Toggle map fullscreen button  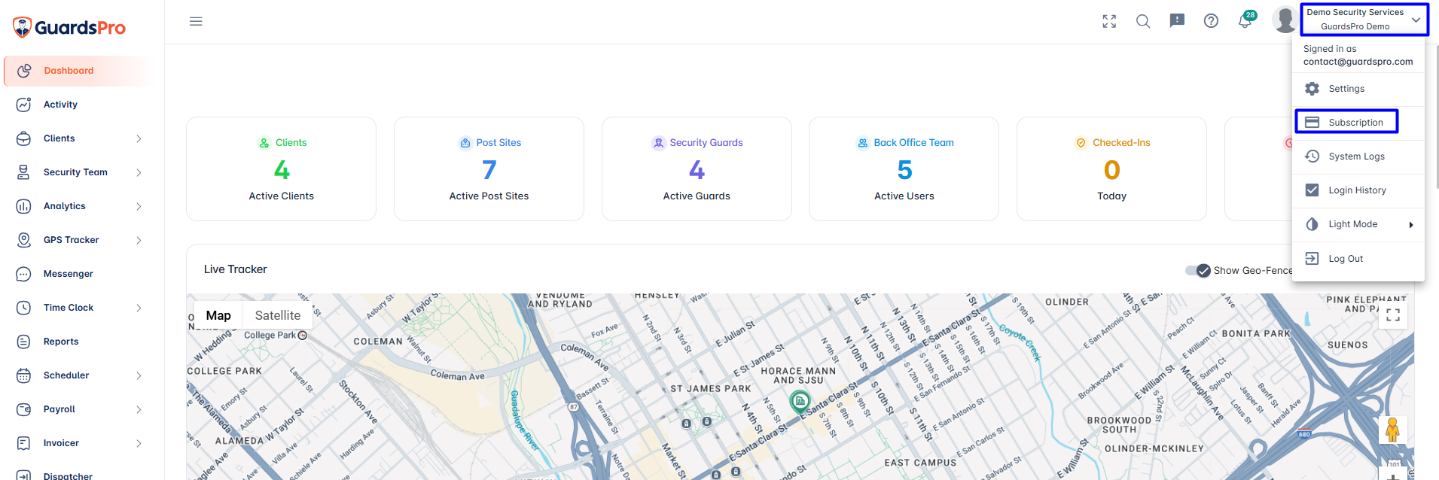[1393, 315]
